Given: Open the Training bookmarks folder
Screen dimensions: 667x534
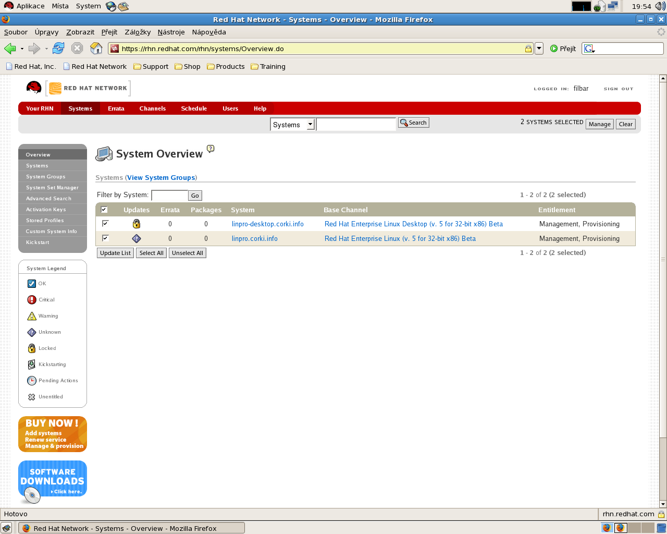Looking at the screenshot, I should coord(268,66).
